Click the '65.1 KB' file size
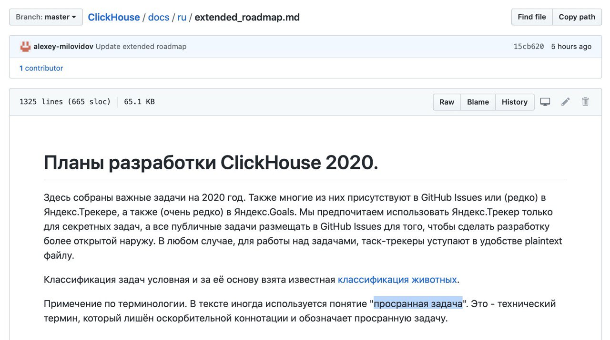 [x=139, y=102]
